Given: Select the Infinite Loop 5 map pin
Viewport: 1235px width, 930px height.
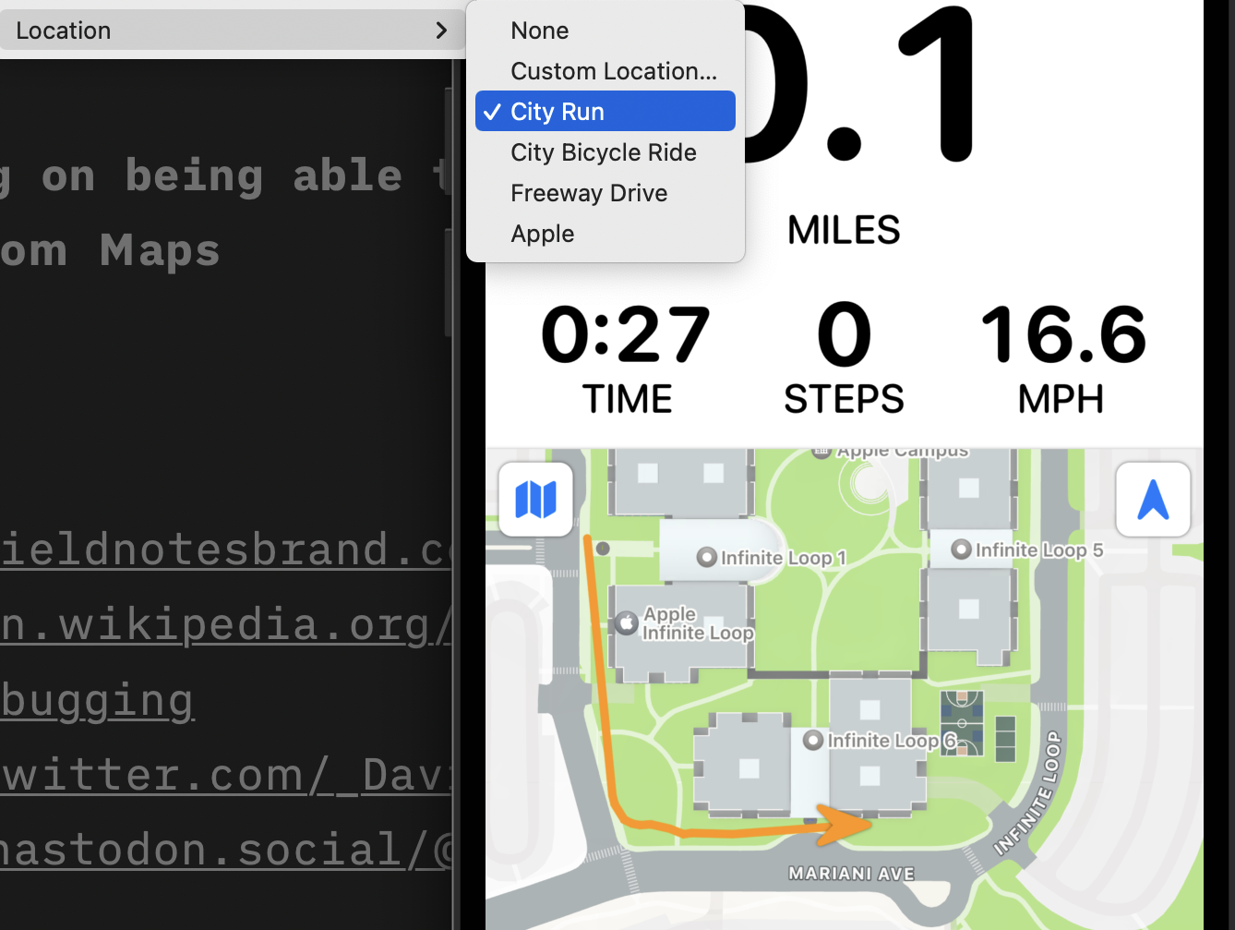Looking at the screenshot, I should pyautogui.click(x=961, y=550).
